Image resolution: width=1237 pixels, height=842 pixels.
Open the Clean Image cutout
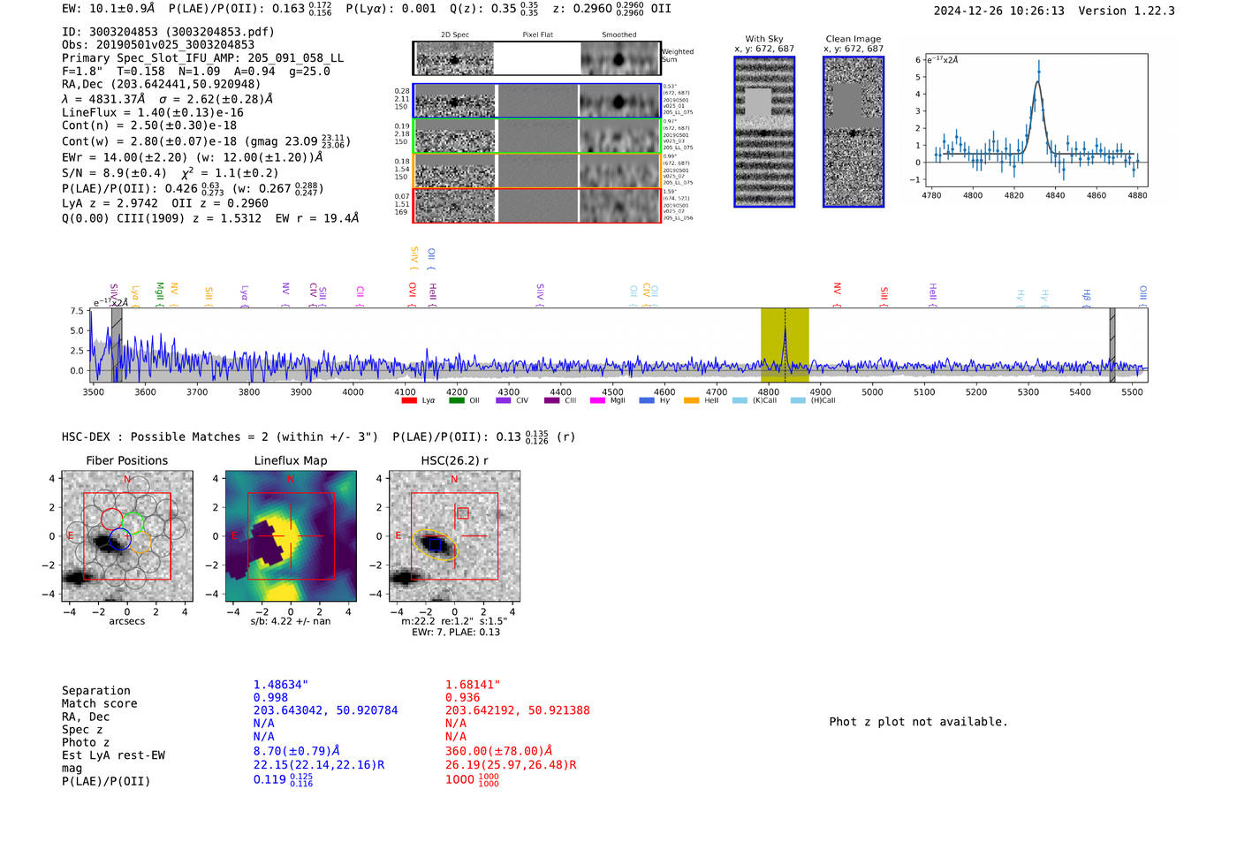pyautogui.click(x=854, y=132)
